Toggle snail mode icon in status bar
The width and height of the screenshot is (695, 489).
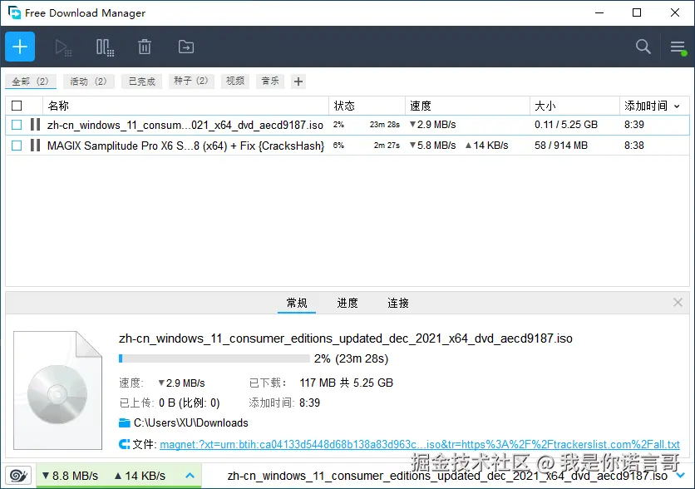point(18,476)
